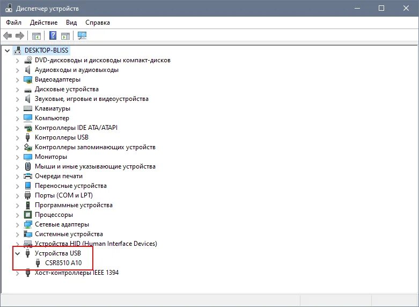Viewport: 419px width, 307px height.
Task: Open the Справка menu
Action: [x=98, y=23]
